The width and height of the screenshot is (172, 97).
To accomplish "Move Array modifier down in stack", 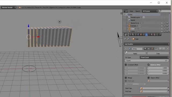I will [x=164, y=49].
